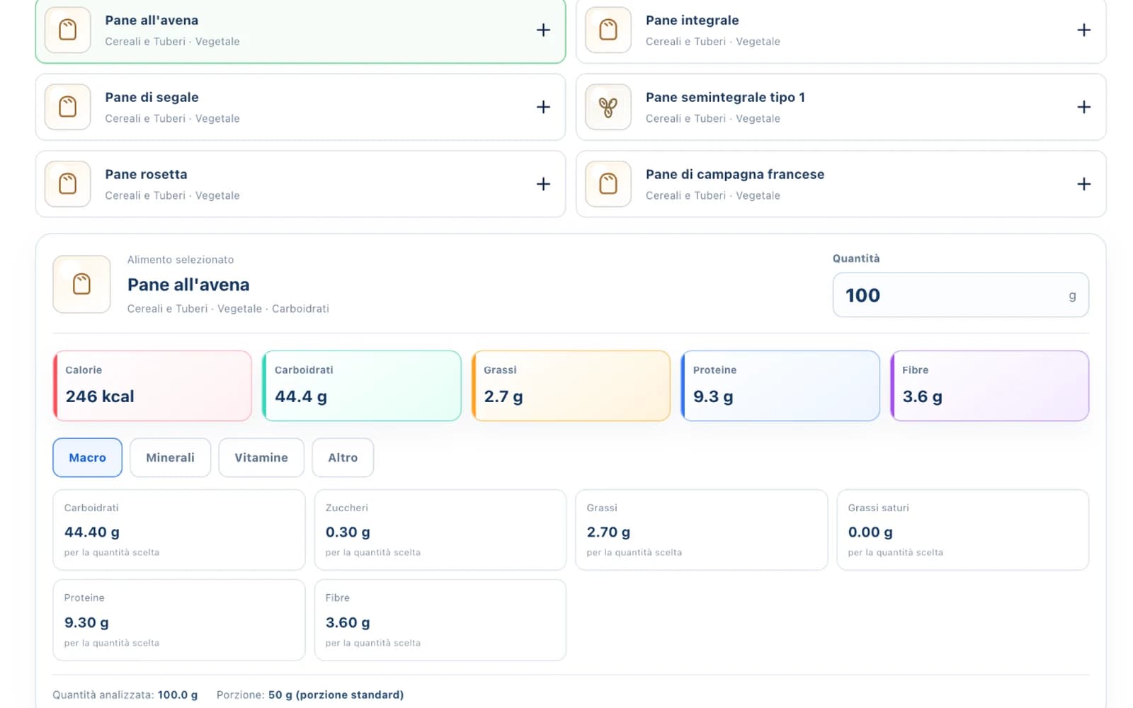Switch to the Macro tab
The image size is (1133, 708).
pyautogui.click(x=87, y=457)
